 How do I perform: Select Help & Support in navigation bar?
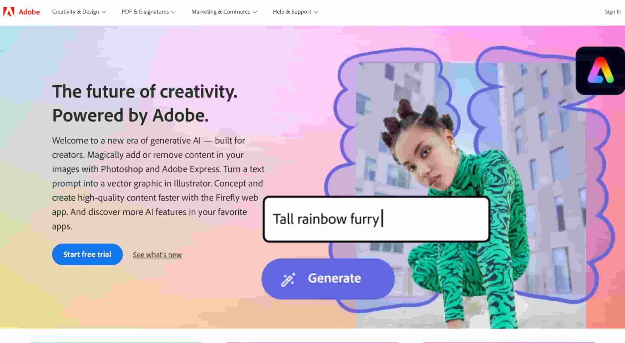pyautogui.click(x=295, y=12)
